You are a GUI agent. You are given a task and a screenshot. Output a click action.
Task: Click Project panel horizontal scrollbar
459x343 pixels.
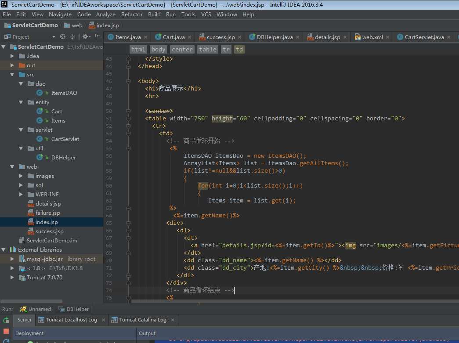click(x=31, y=301)
